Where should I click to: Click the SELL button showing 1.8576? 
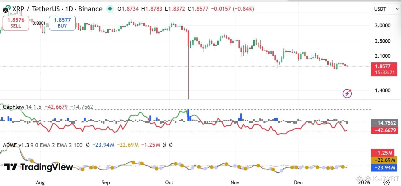point(15,23)
